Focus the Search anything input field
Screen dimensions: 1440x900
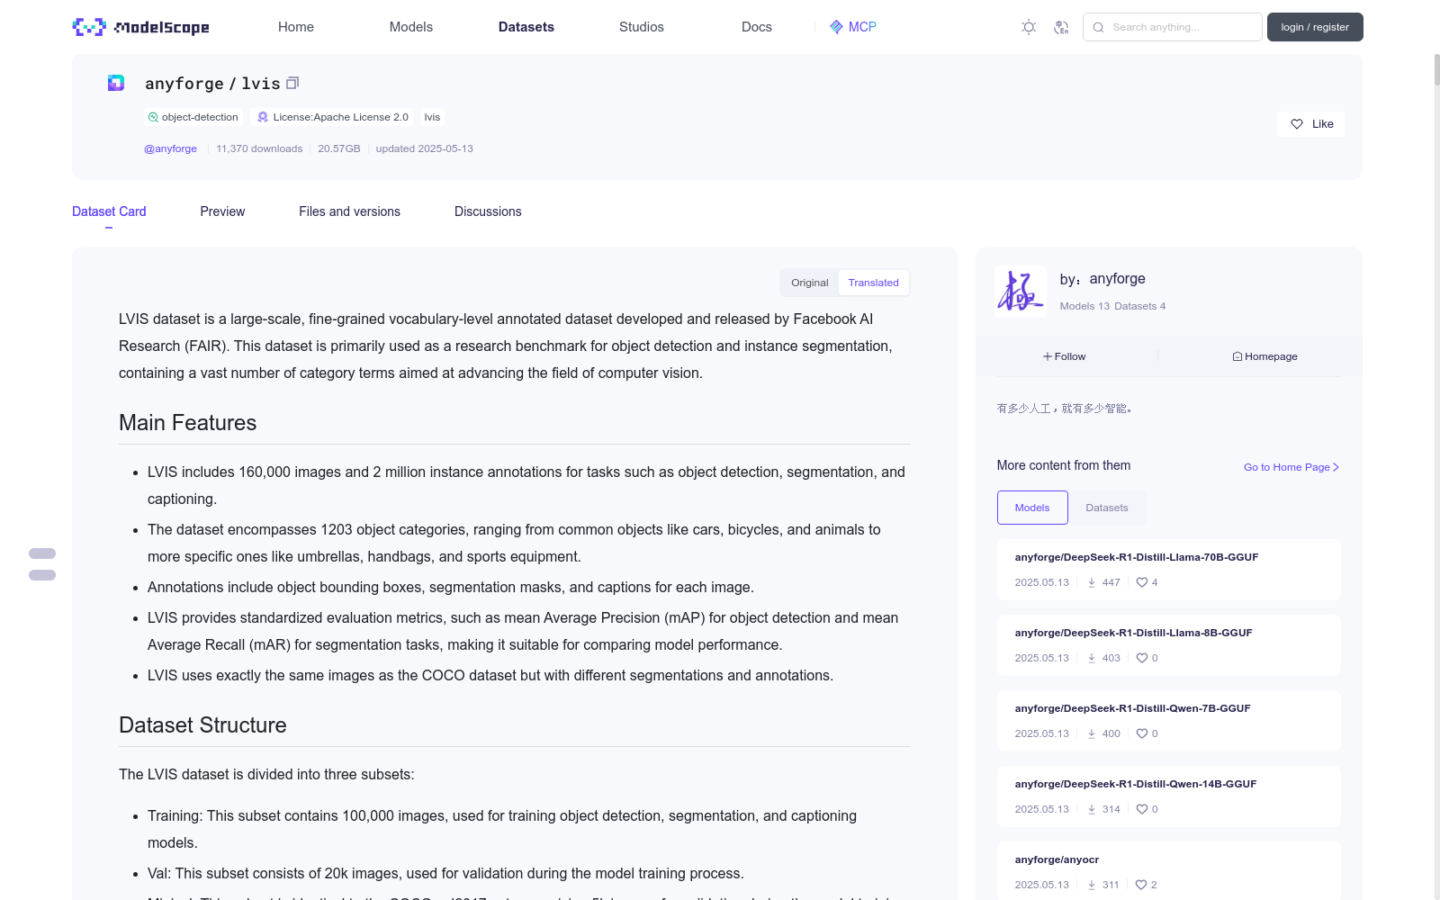pyautogui.click(x=1173, y=27)
